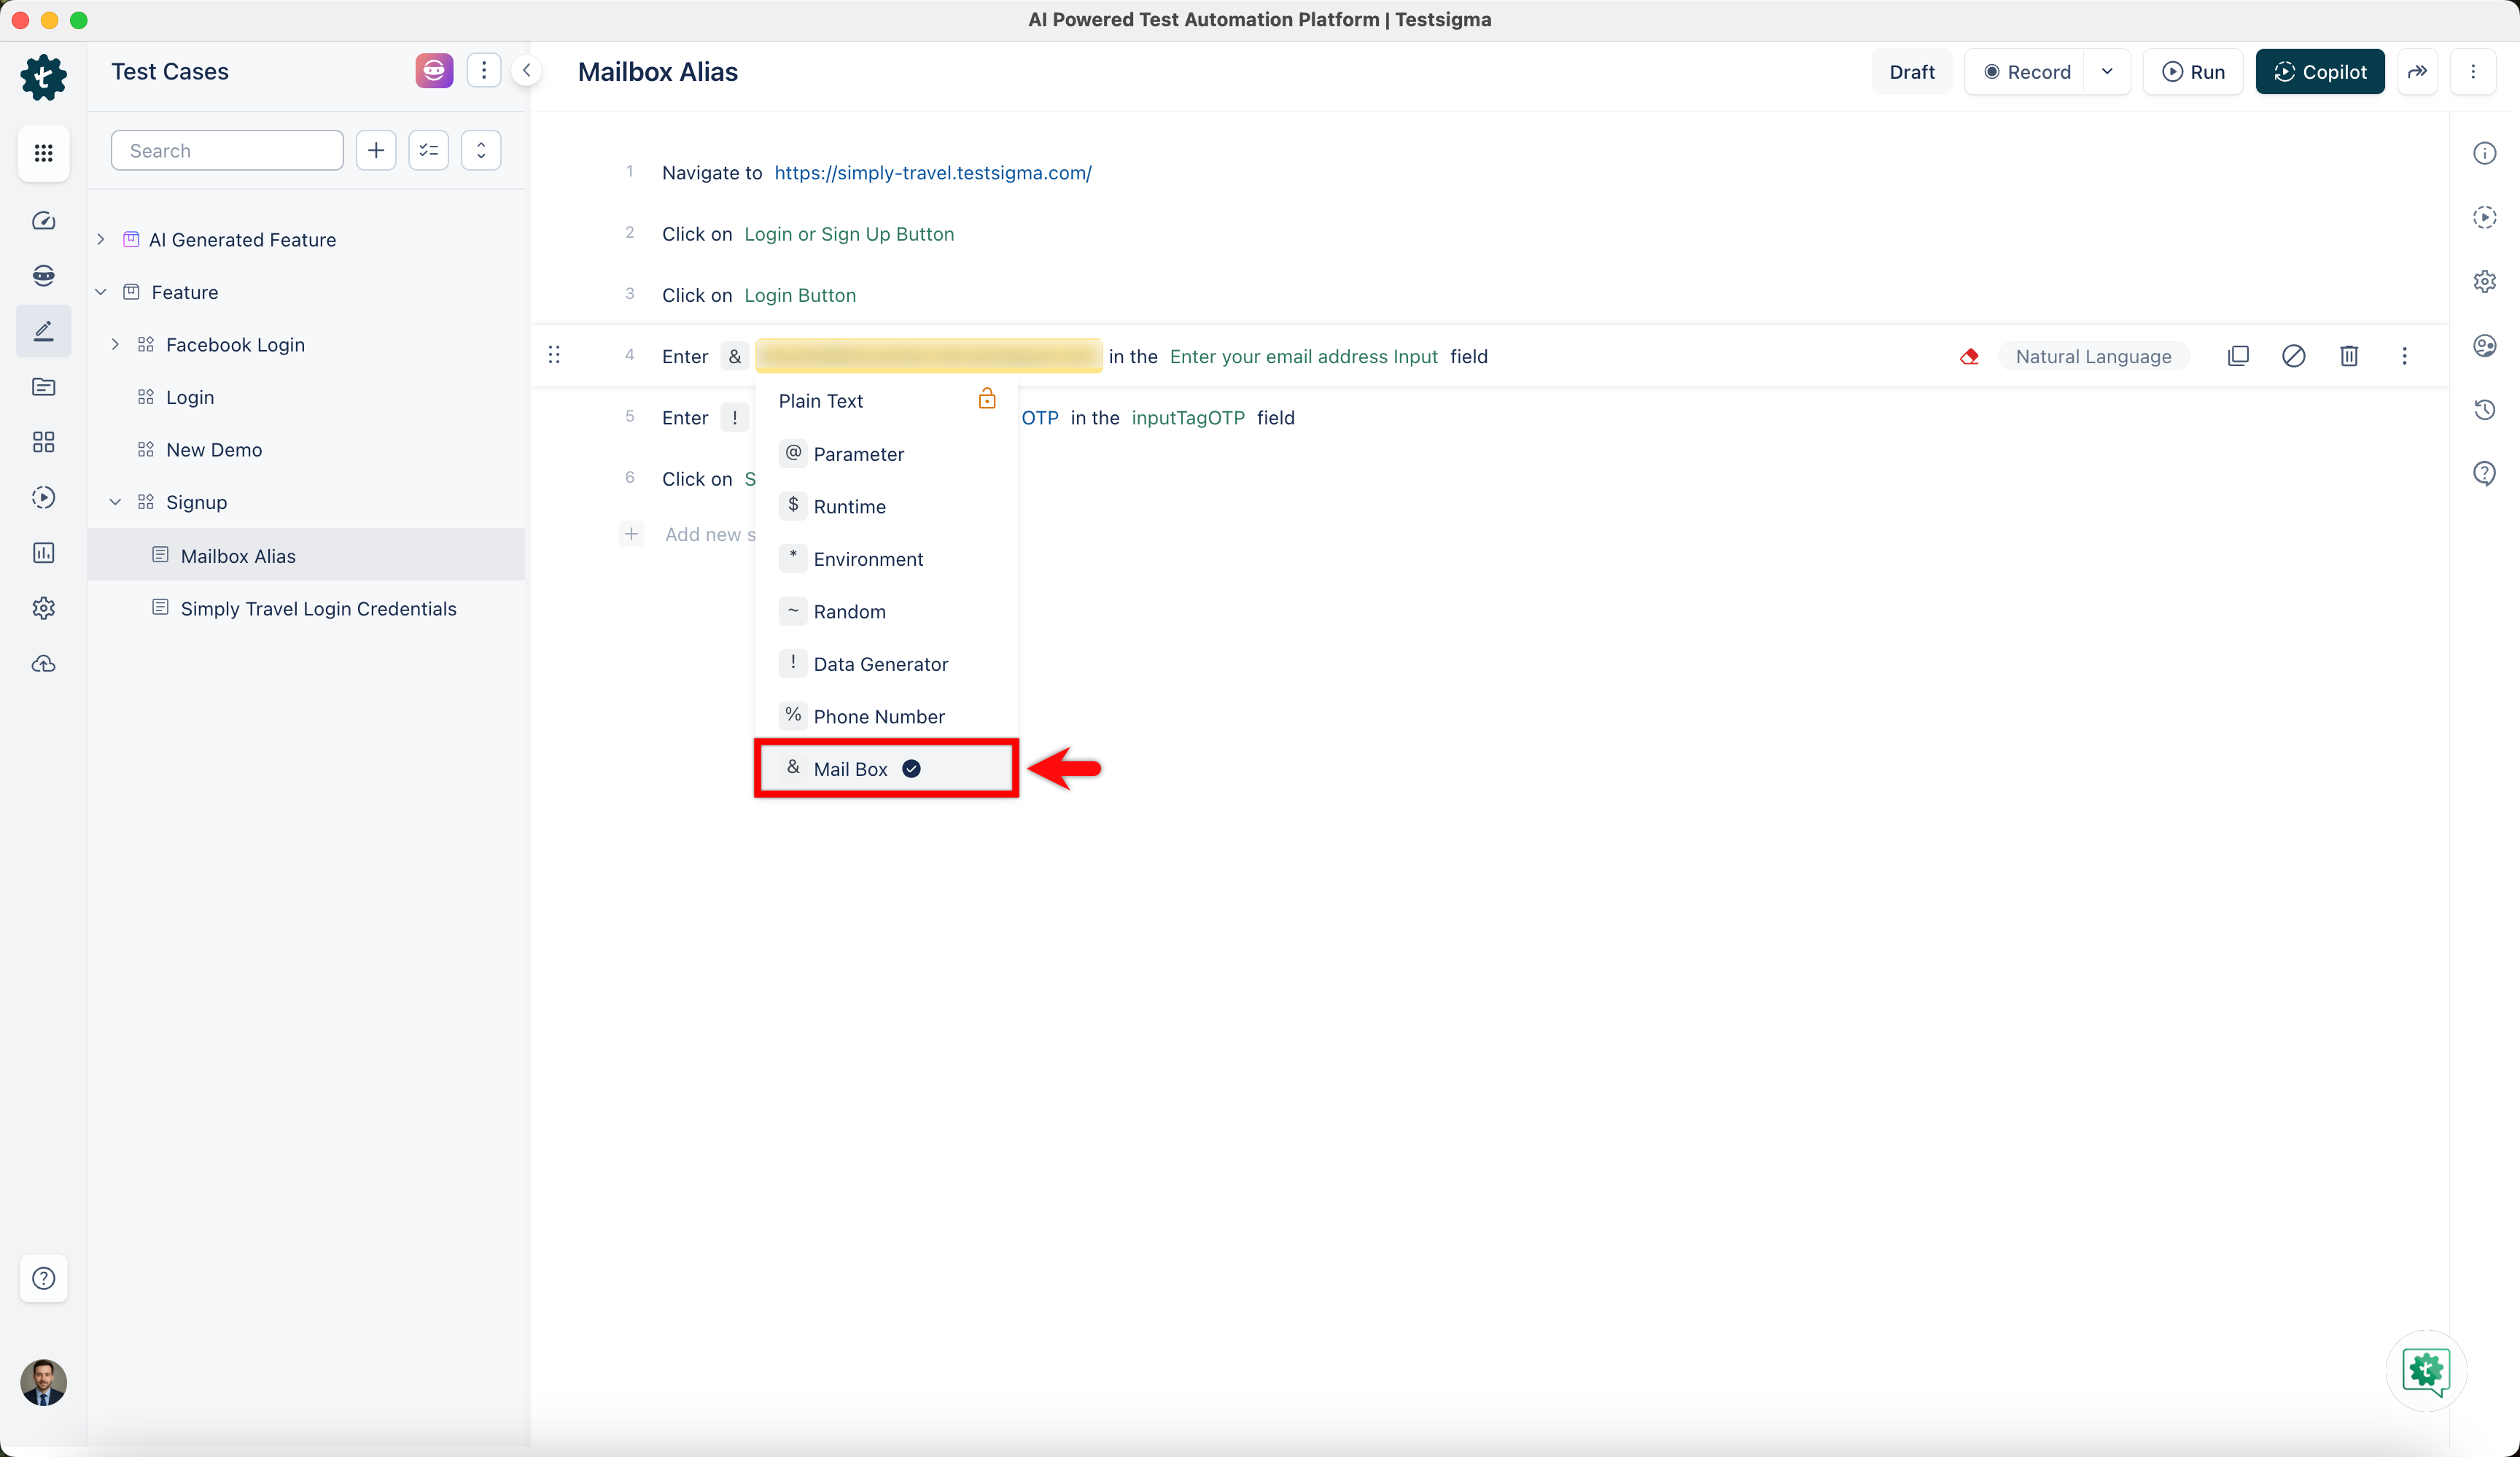Collapse the Signup scenario
The width and height of the screenshot is (2520, 1457).
pos(115,502)
